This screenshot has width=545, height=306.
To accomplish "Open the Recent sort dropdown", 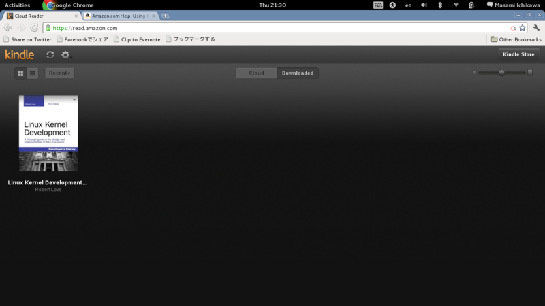I will coord(59,73).
